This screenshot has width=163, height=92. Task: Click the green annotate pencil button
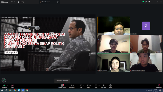(4, 80)
